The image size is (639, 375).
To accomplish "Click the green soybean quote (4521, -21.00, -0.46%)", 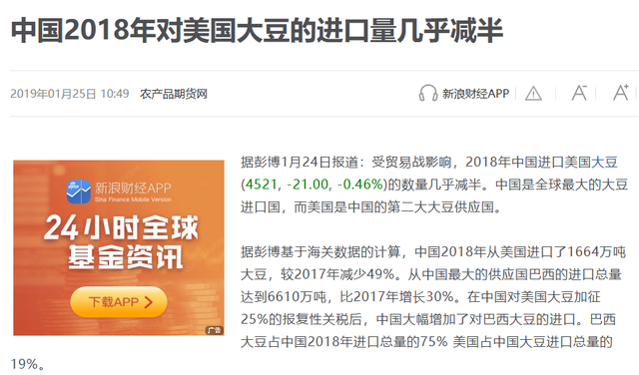I will (314, 185).
